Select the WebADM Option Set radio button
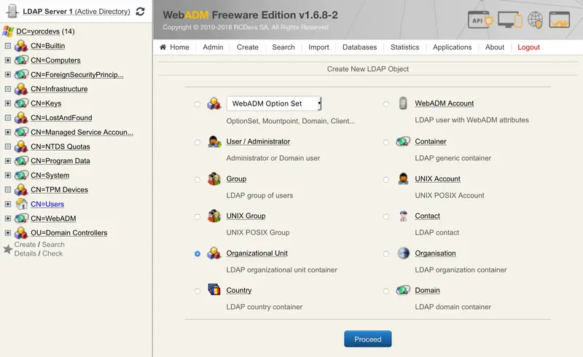Image resolution: width=583 pixels, height=357 pixels. pos(197,104)
